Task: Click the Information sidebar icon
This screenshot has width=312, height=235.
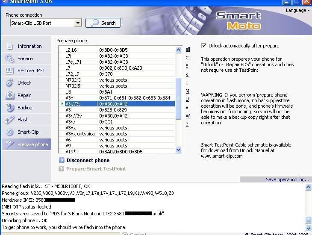Action: [x=9, y=46]
